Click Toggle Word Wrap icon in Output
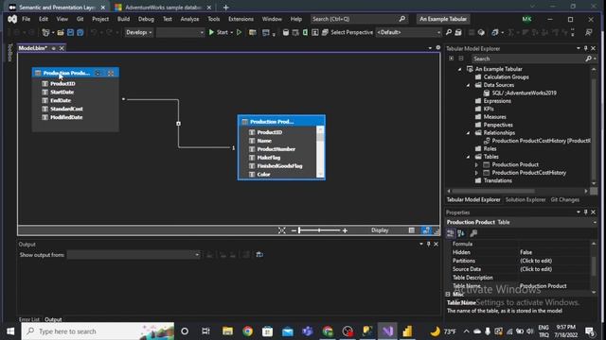 [259, 254]
